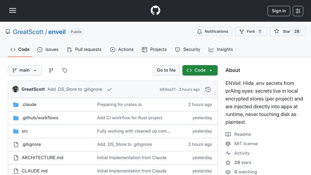Open the Insights tab

(221, 49)
